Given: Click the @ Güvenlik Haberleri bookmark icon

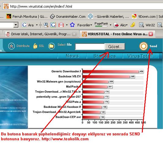Looking at the screenshot, I should (x=91, y=16).
